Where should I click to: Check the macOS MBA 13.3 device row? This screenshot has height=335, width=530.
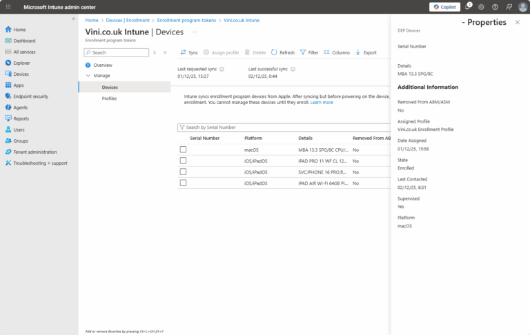click(183, 150)
